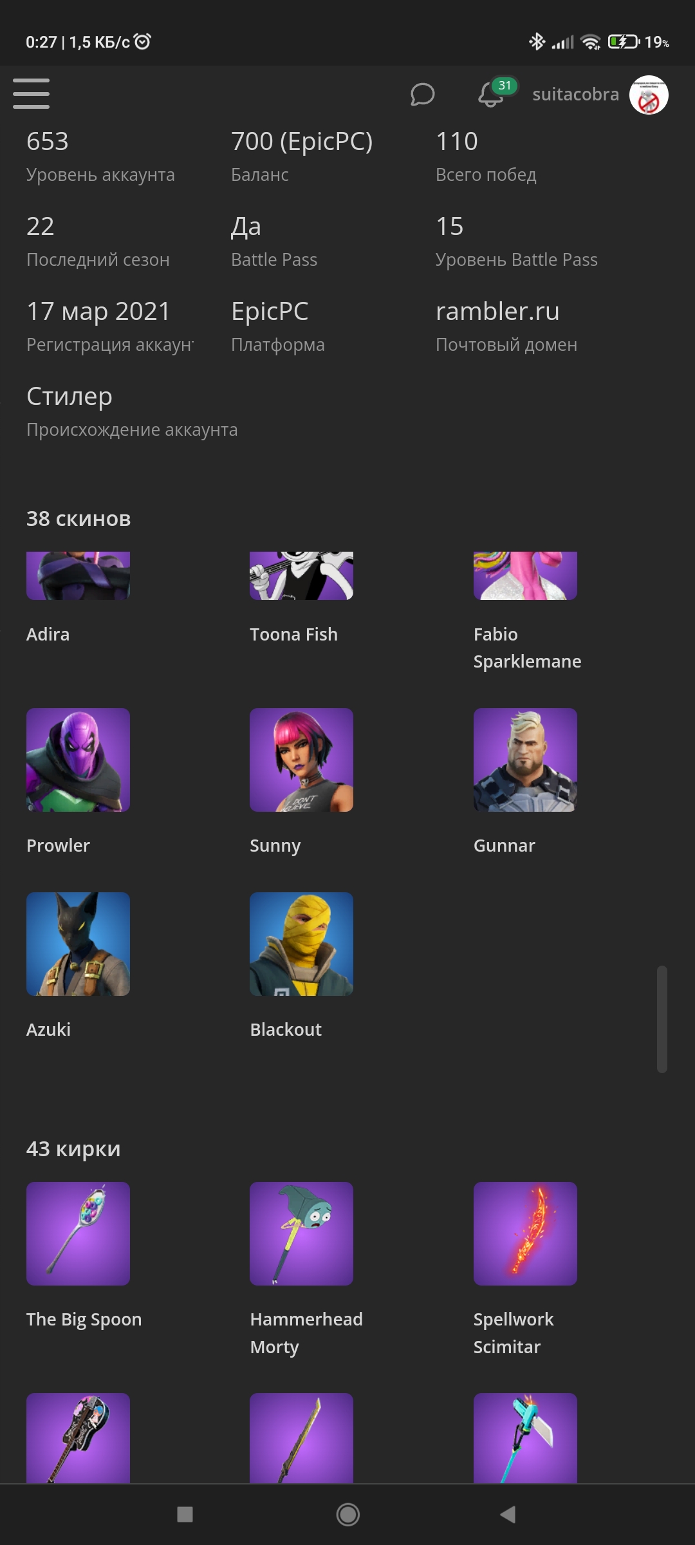Select the Blackout skin thumbnail
Image resolution: width=695 pixels, height=1545 pixels.
pos(301,944)
